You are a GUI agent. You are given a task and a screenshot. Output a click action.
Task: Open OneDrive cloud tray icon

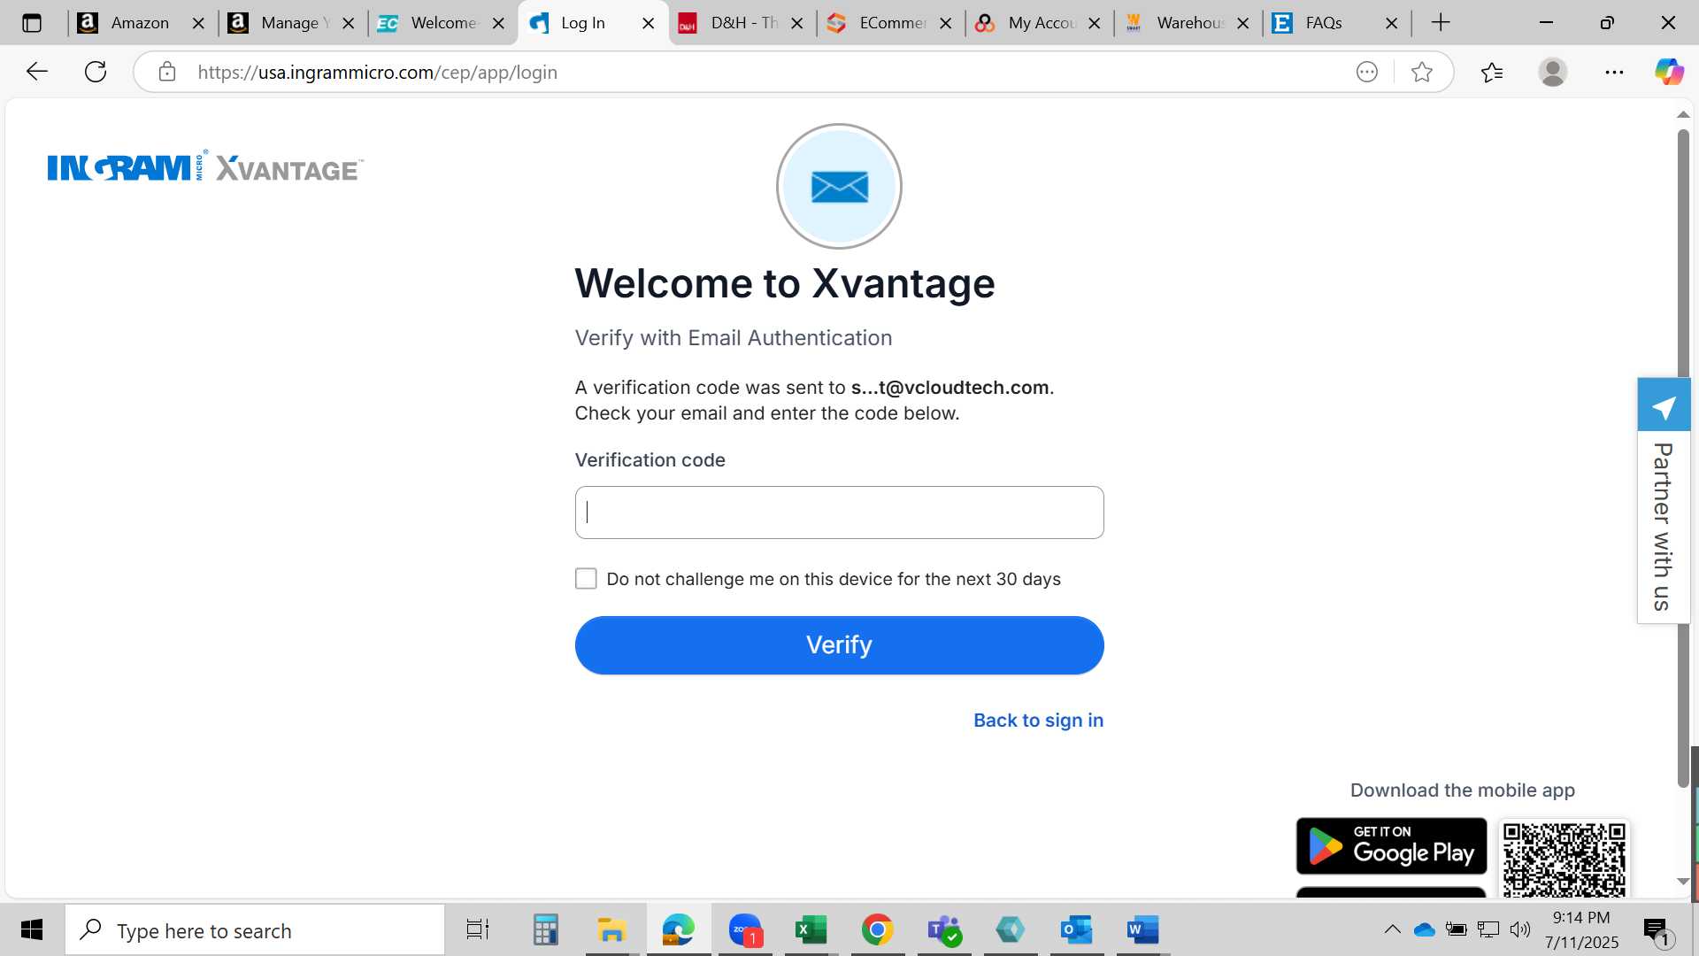pyautogui.click(x=1424, y=929)
